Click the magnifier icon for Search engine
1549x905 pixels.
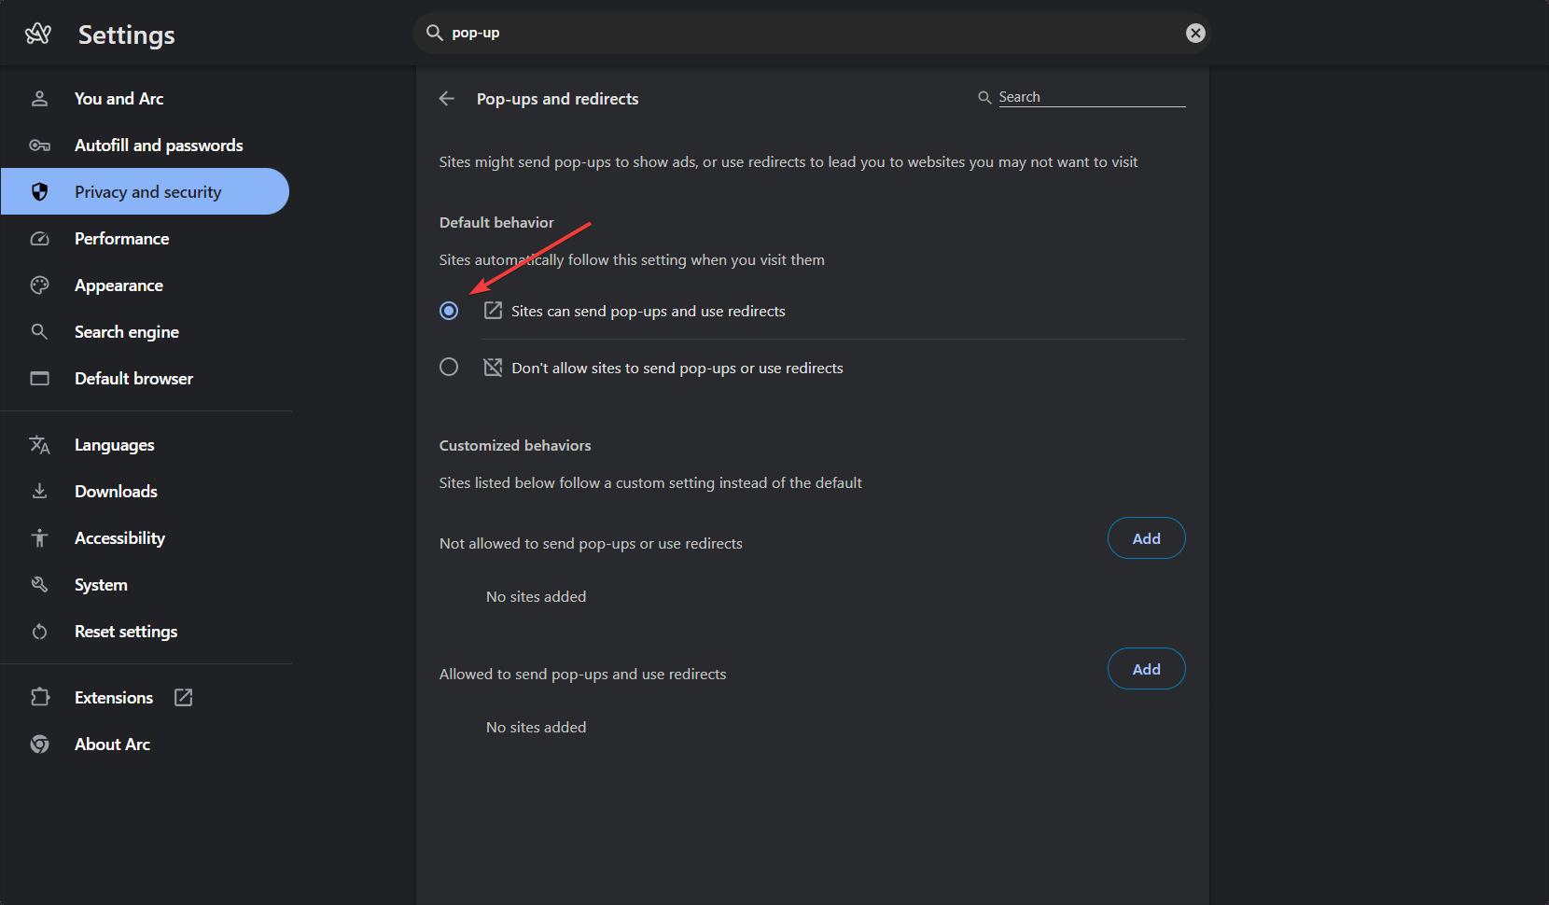pyautogui.click(x=39, y=331)
